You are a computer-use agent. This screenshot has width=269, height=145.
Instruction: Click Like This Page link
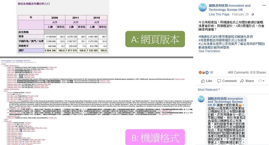(x=219, y=14)
